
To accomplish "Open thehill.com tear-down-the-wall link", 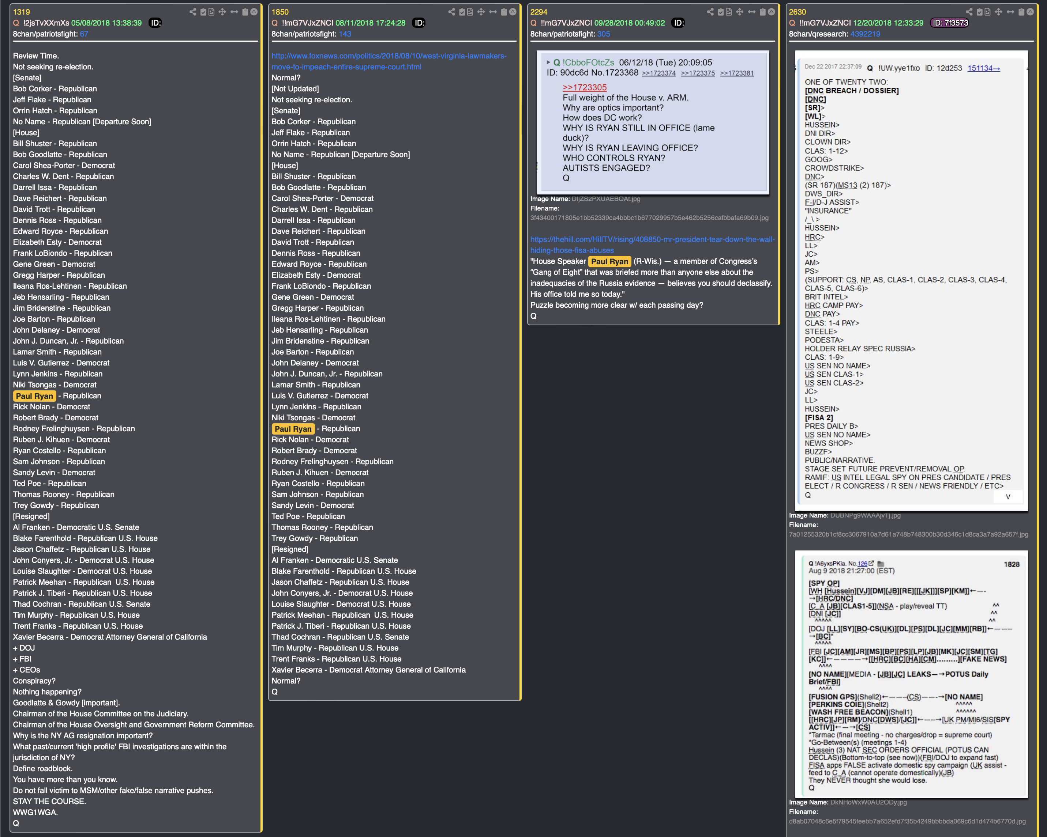I will point(652,245).
